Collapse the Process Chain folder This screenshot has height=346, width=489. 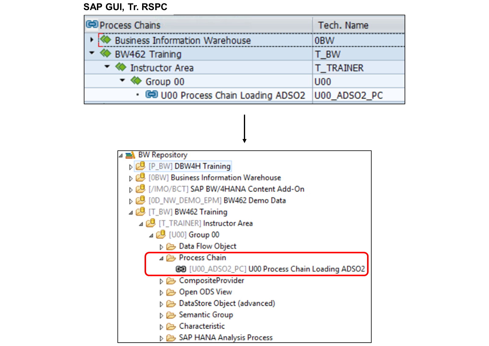point(161,259)
